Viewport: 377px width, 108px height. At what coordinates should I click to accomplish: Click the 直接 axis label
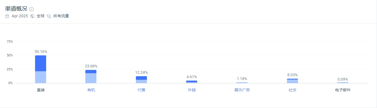[41, 90]
